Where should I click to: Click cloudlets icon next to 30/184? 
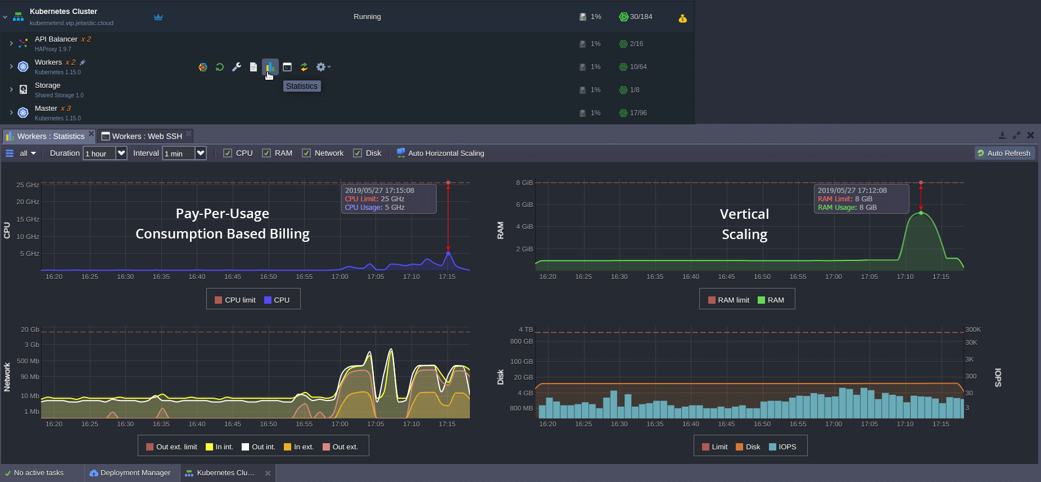pyautogui.click(x=623, y=17)
